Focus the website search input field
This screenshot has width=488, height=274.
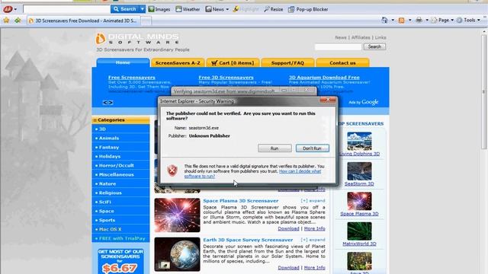[x=338, y=47]
